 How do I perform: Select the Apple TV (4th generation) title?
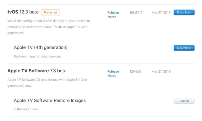[41, 47]
